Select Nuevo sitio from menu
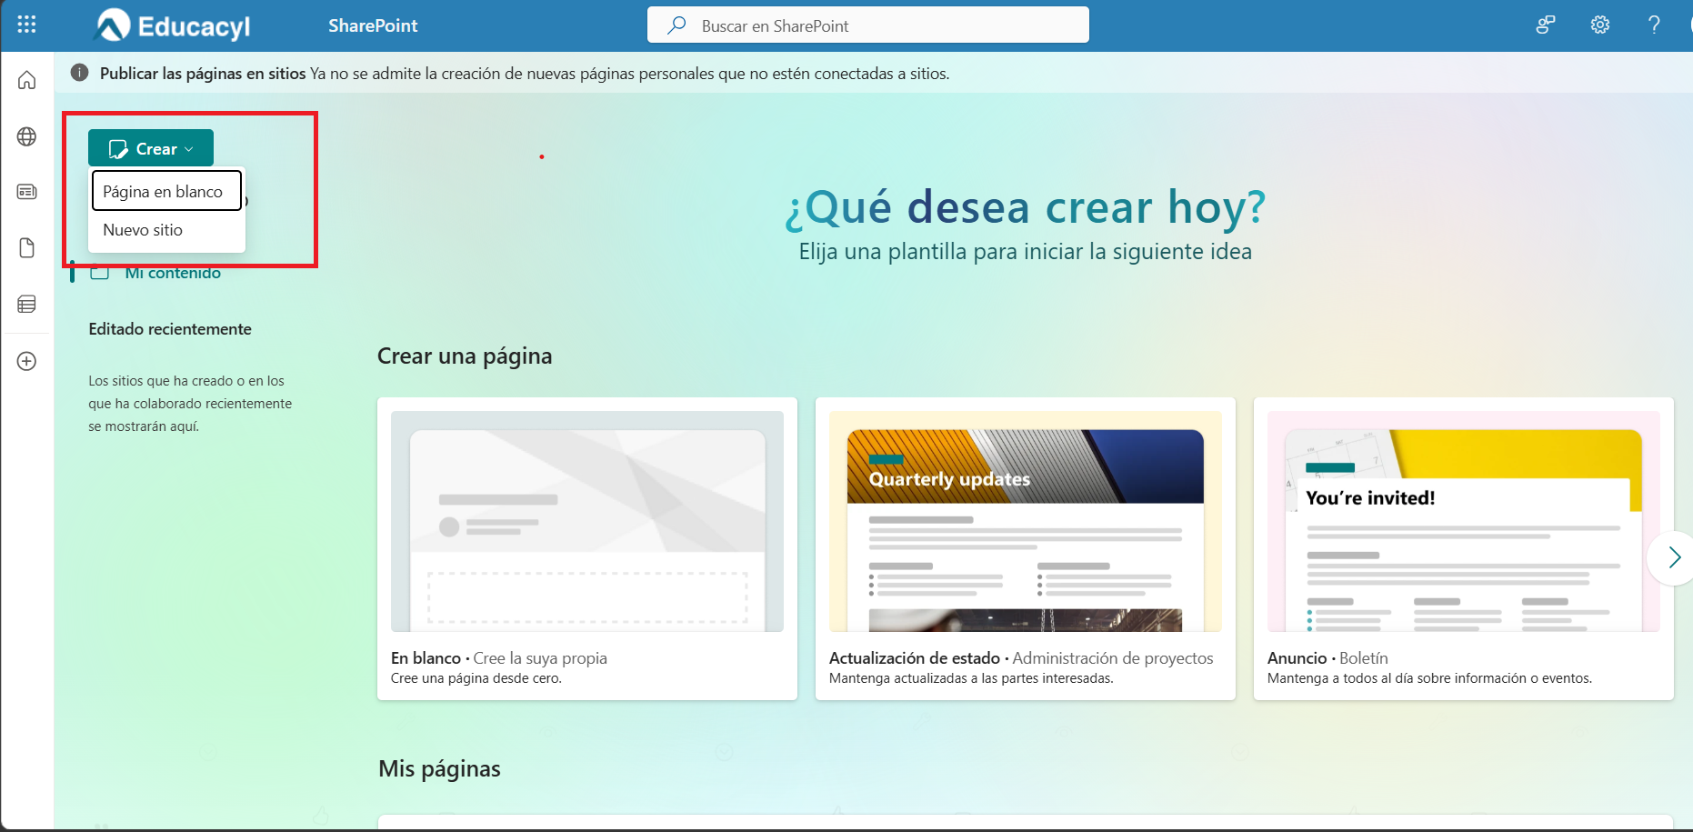 [x=166, y=230]
